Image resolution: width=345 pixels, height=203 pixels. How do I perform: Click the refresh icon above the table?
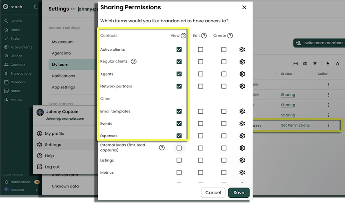coord(337,64)
